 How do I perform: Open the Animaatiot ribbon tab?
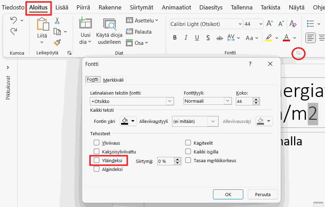(x=177, y=7)
